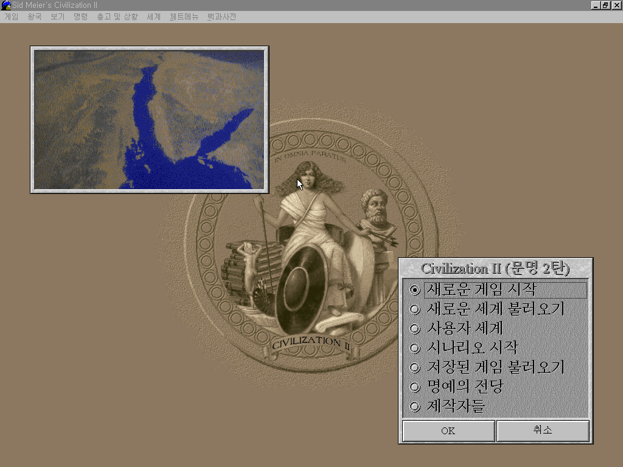This screenshot has width=623, height=467.
Task: Open the 명령 menu
Action: pos(81,16)
